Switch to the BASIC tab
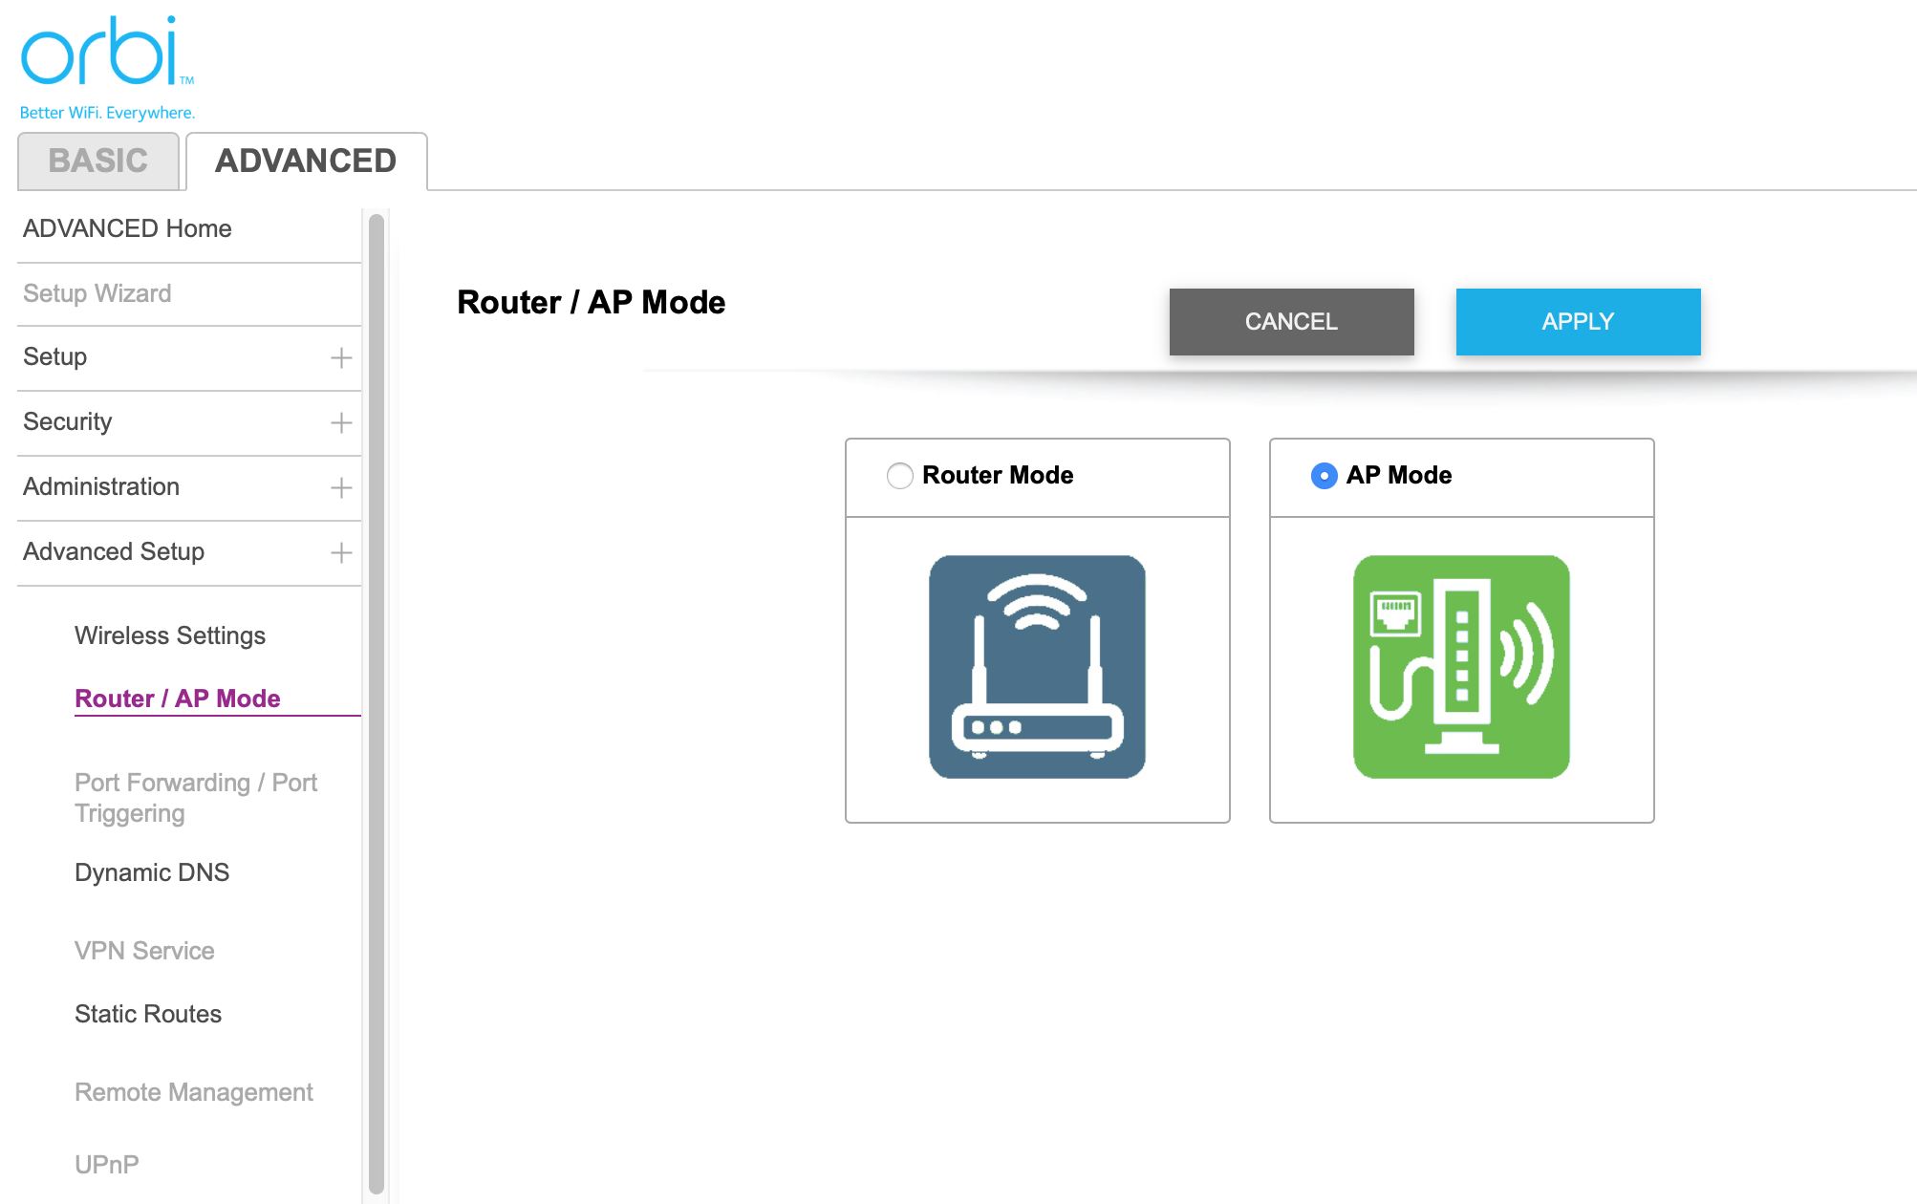Viewport: 1917px width, 1204px height. (98, 161)
